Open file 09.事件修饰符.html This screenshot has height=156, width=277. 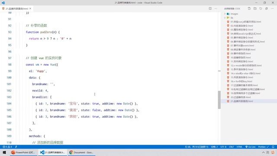pos(241,53)
